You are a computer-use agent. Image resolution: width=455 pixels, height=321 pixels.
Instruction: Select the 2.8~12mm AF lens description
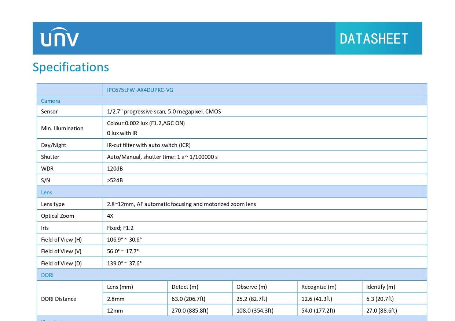pos(181,204)
